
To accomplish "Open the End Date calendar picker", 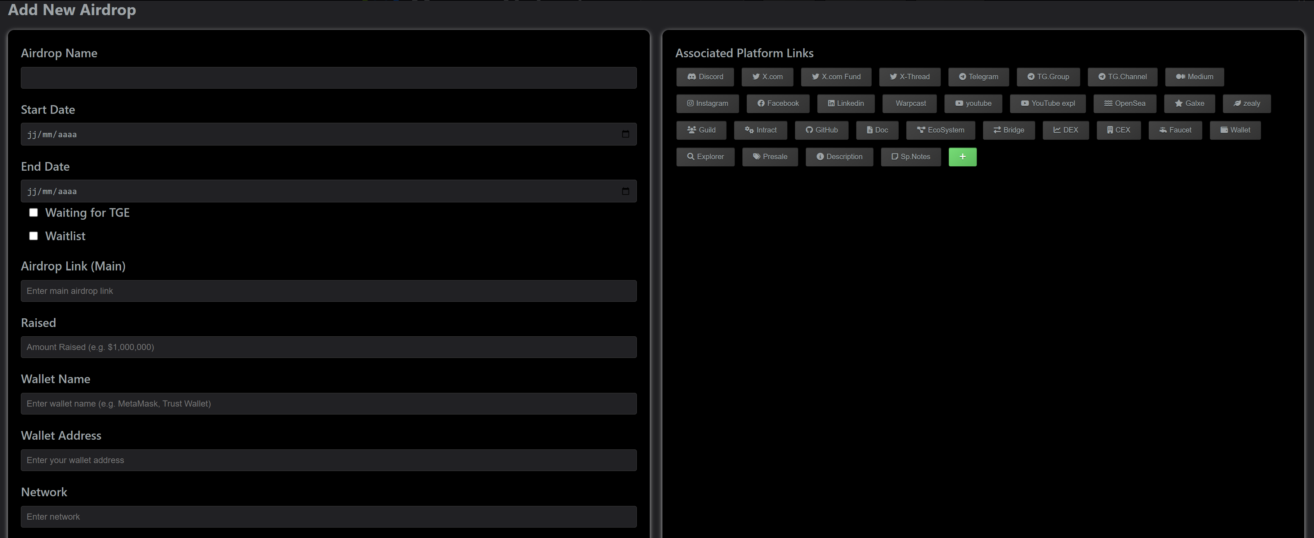I will (625, 191).
